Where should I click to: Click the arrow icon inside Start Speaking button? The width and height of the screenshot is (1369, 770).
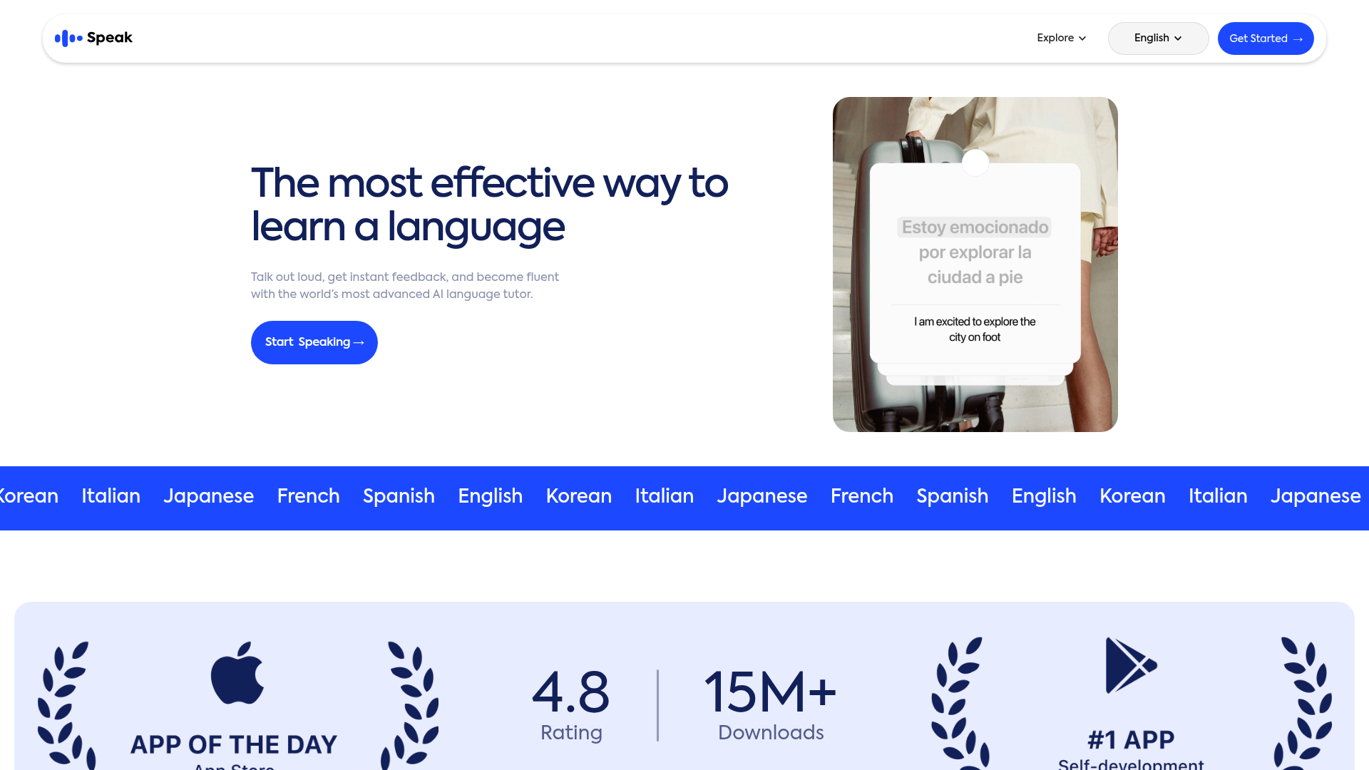(x=359, y=342)
